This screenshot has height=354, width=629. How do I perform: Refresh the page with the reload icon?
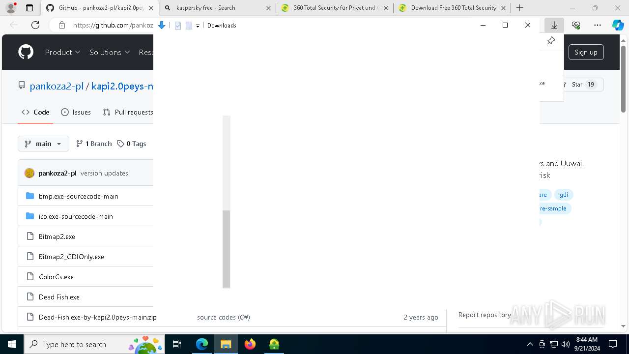pos(35,25)
